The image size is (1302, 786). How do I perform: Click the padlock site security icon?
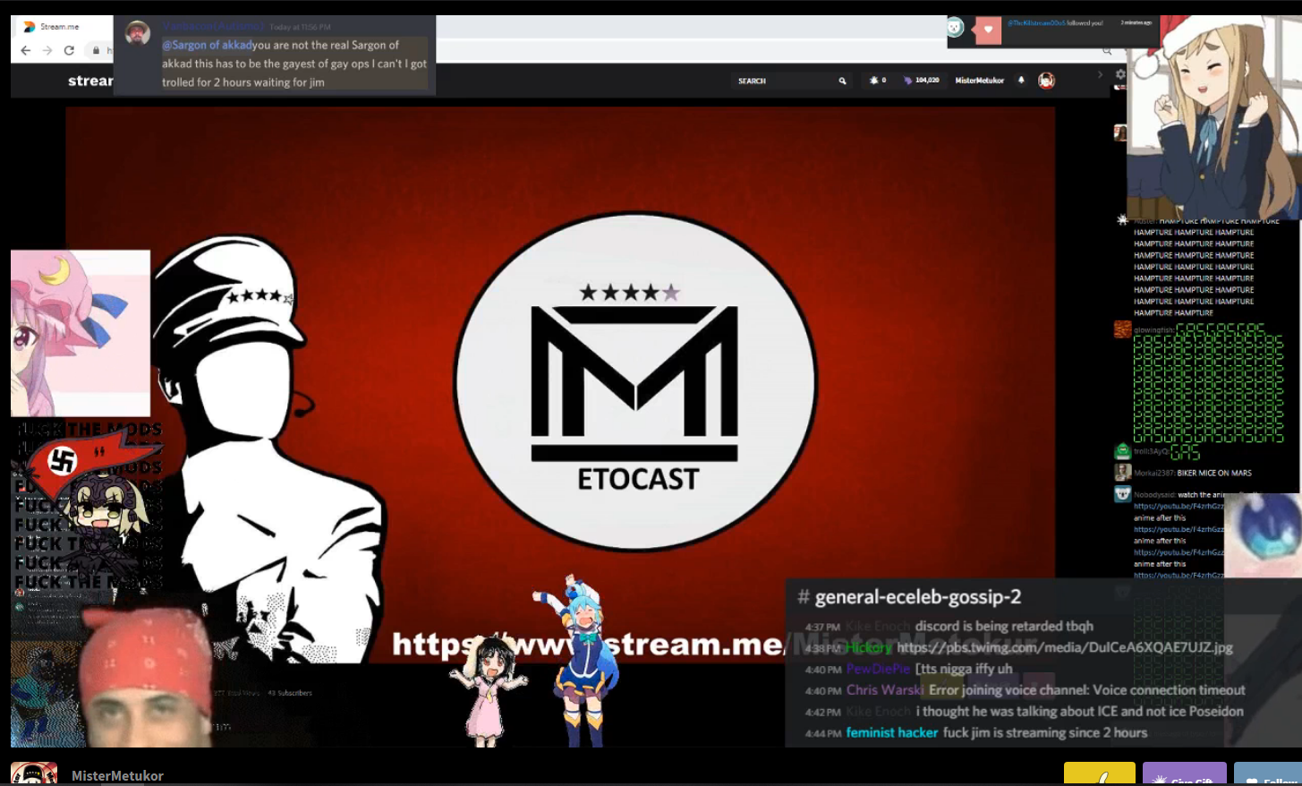pyautogui.click(x=96, y=51)
